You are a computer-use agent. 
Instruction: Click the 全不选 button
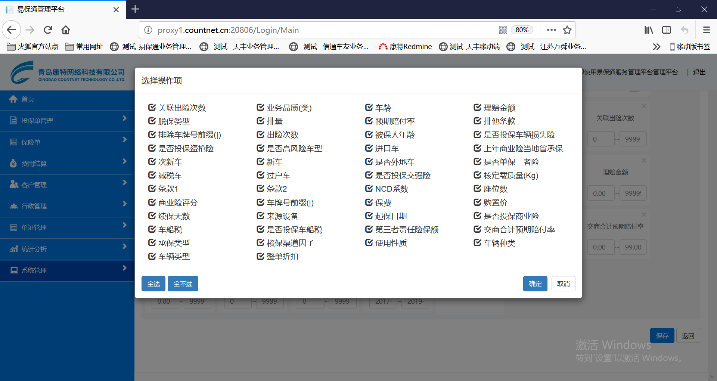tap(183, 284)
